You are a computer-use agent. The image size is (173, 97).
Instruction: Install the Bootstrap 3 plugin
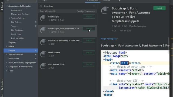89,17
